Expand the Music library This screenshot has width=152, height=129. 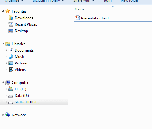click(x=6, y=56)
